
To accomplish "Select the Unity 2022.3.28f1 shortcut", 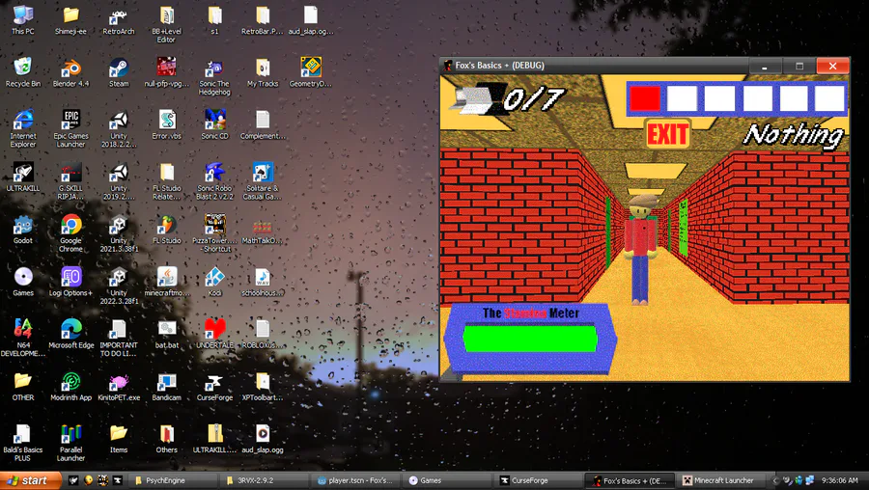I will coord(119,286).
